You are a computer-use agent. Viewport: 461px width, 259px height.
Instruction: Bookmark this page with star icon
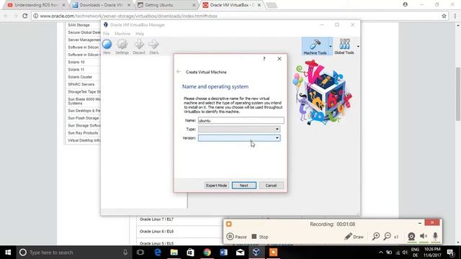click(x=444, y=16)
